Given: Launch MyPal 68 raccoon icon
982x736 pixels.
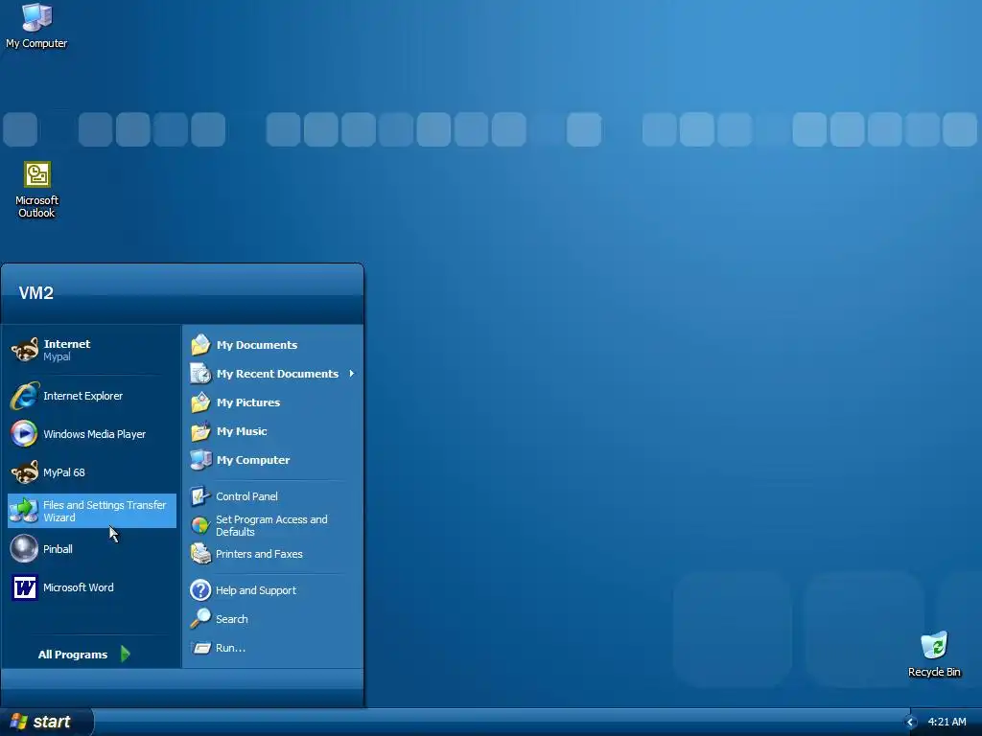Looking at the screenshot, I should tap(25, 471).
